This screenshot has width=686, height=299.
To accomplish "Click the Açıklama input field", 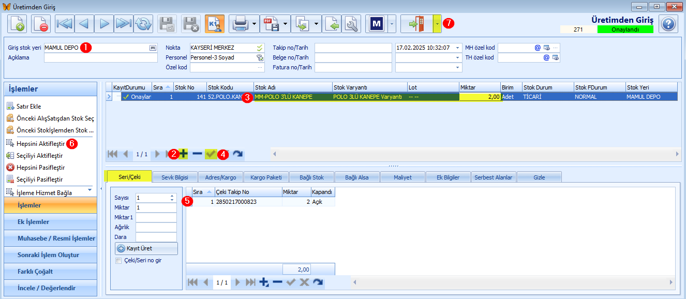I will 100,57.
